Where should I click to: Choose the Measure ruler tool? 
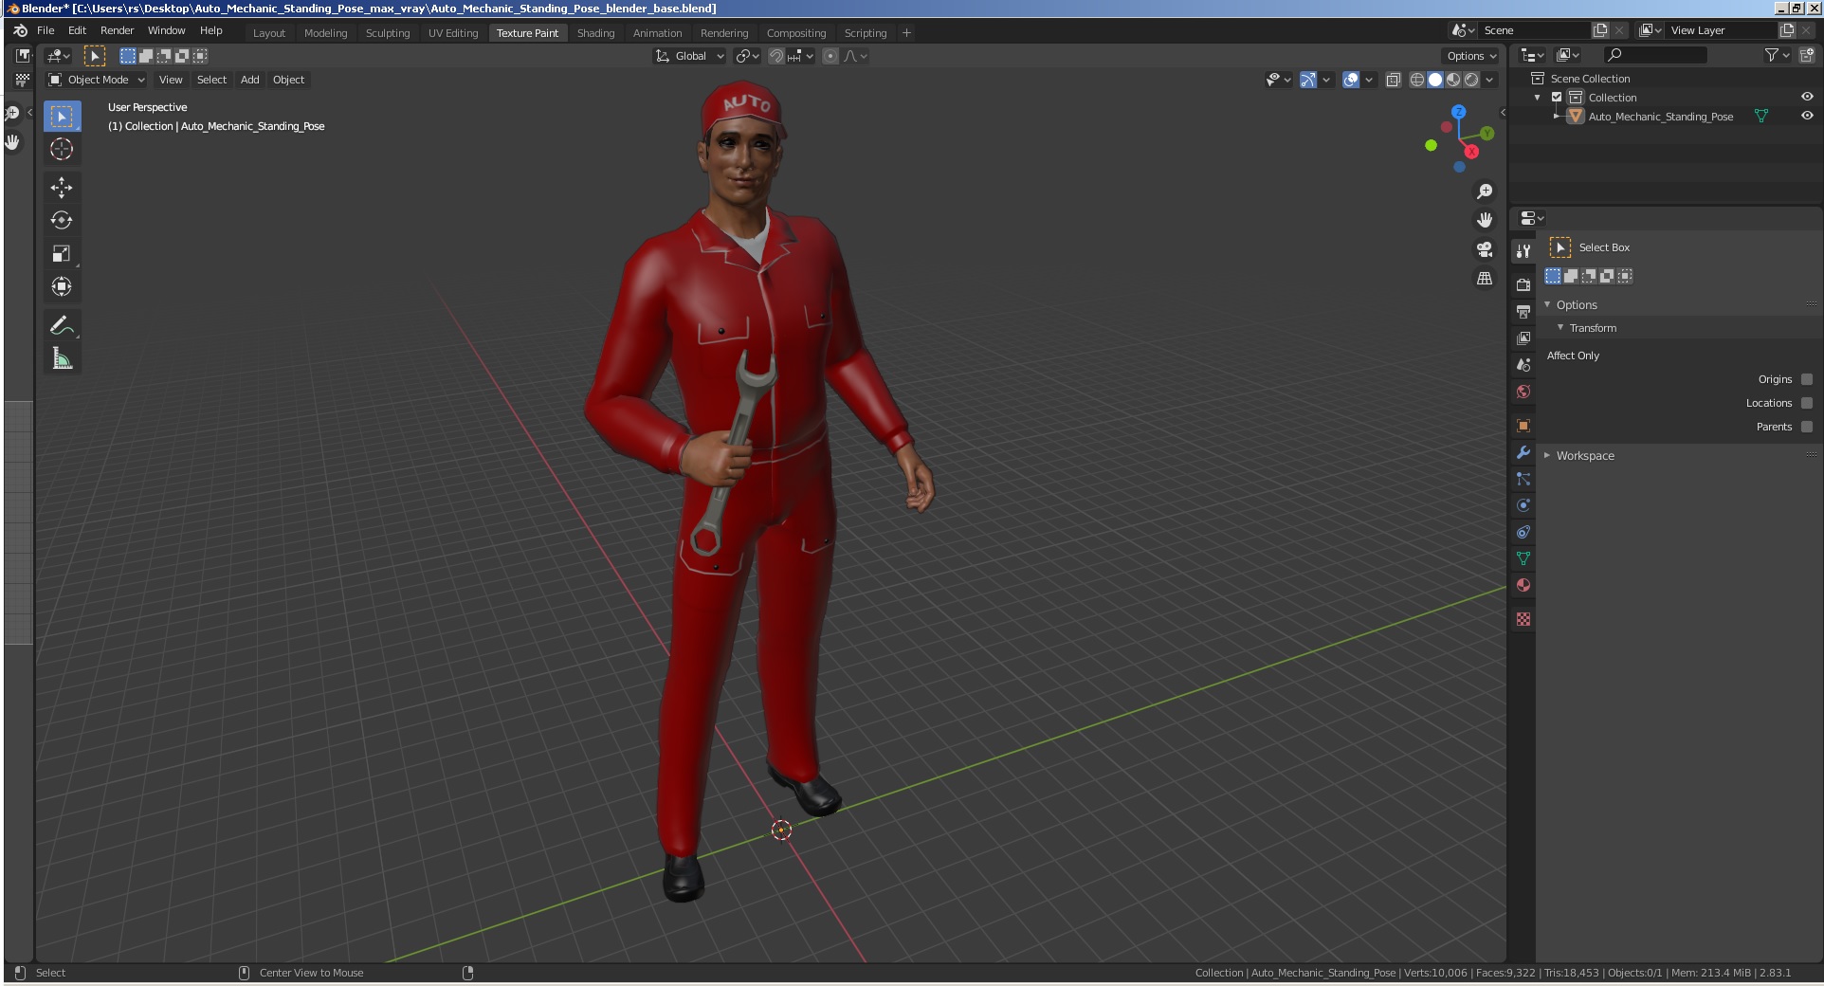(x=62, y=358)
